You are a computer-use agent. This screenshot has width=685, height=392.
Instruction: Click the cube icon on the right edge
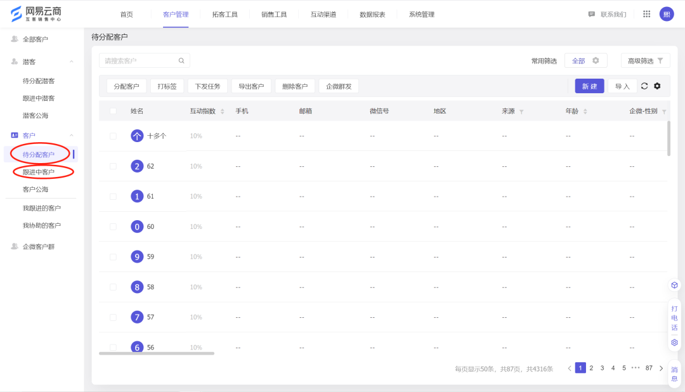(x=674, y=285)
